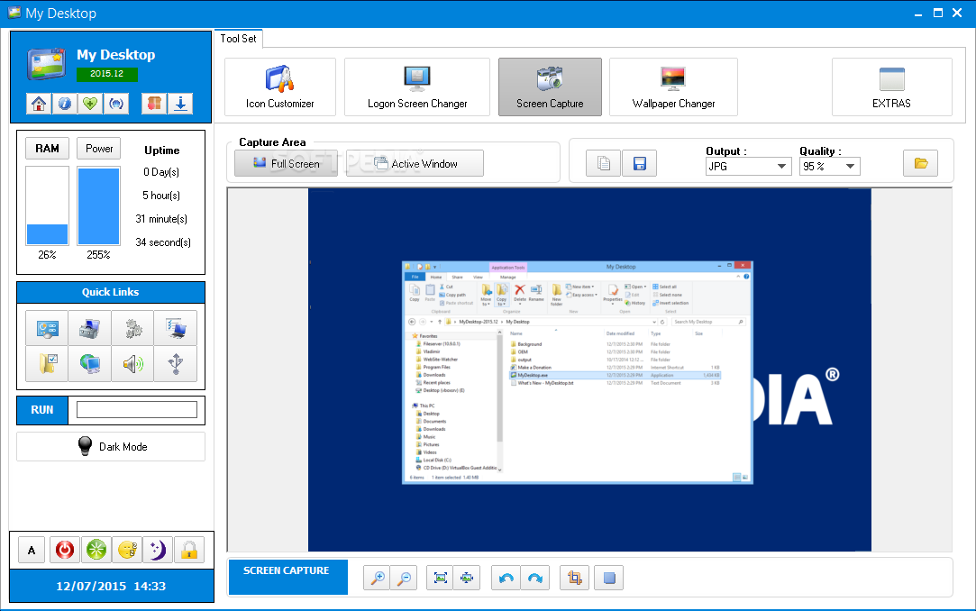The image size is (976, 611).
Task: Zoom in on the captured image
Action: [x=378, y=578]
